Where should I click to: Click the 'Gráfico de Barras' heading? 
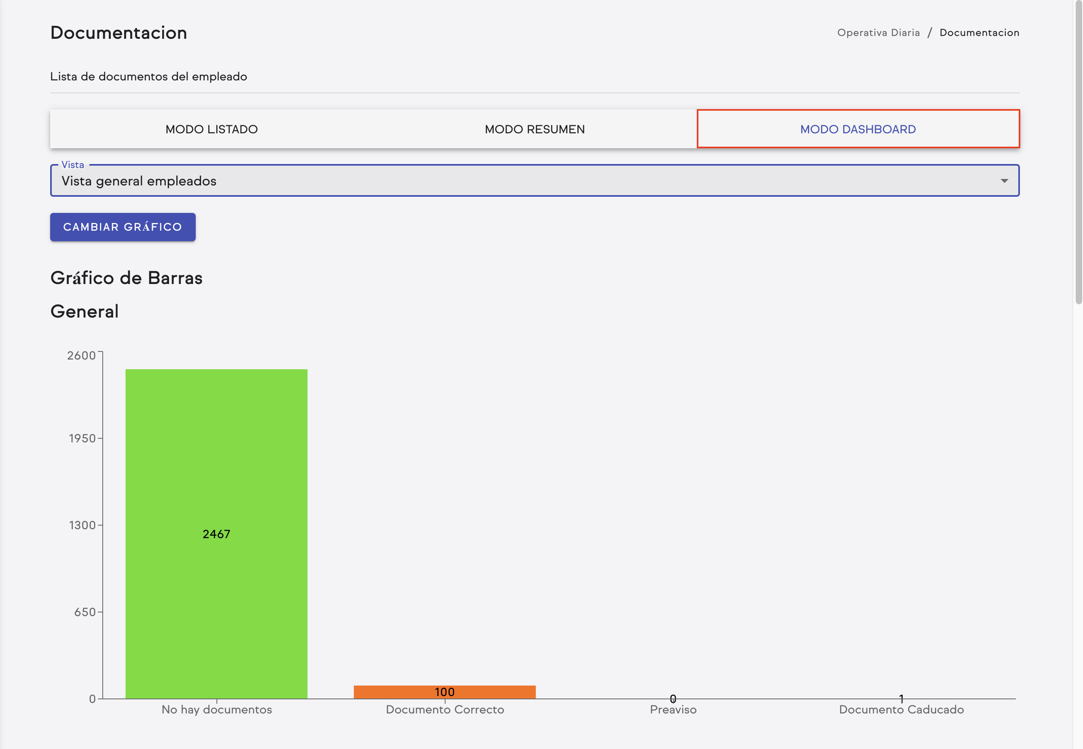tap(126, 278)
